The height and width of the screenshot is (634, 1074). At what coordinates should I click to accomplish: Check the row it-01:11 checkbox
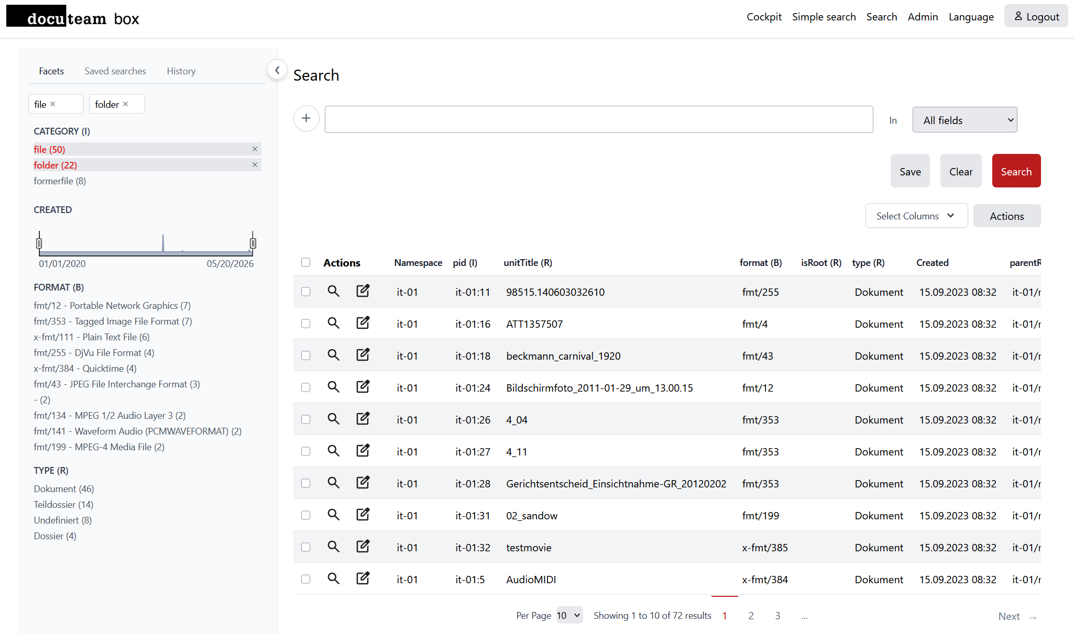pos(306,292)
